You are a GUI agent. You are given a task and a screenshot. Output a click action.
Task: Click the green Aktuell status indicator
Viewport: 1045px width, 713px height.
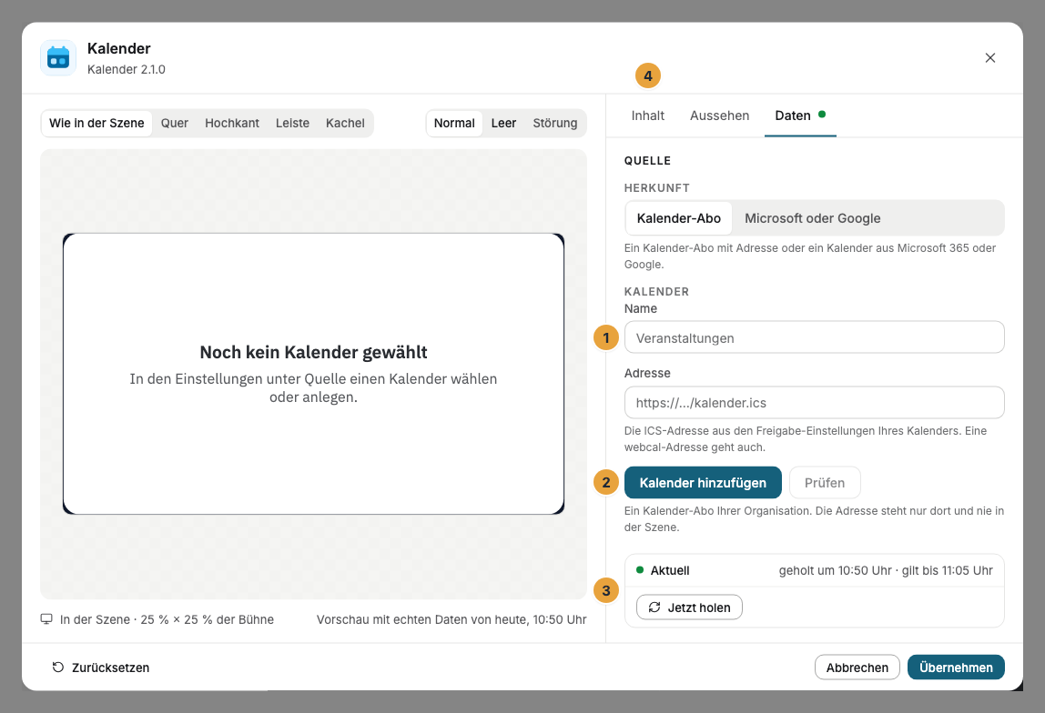pos(640,570)
